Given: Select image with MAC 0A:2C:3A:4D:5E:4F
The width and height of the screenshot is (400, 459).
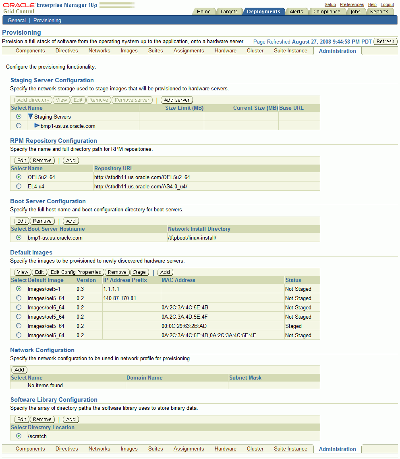Looking at the screenshot, I should [x=19, y=317].
